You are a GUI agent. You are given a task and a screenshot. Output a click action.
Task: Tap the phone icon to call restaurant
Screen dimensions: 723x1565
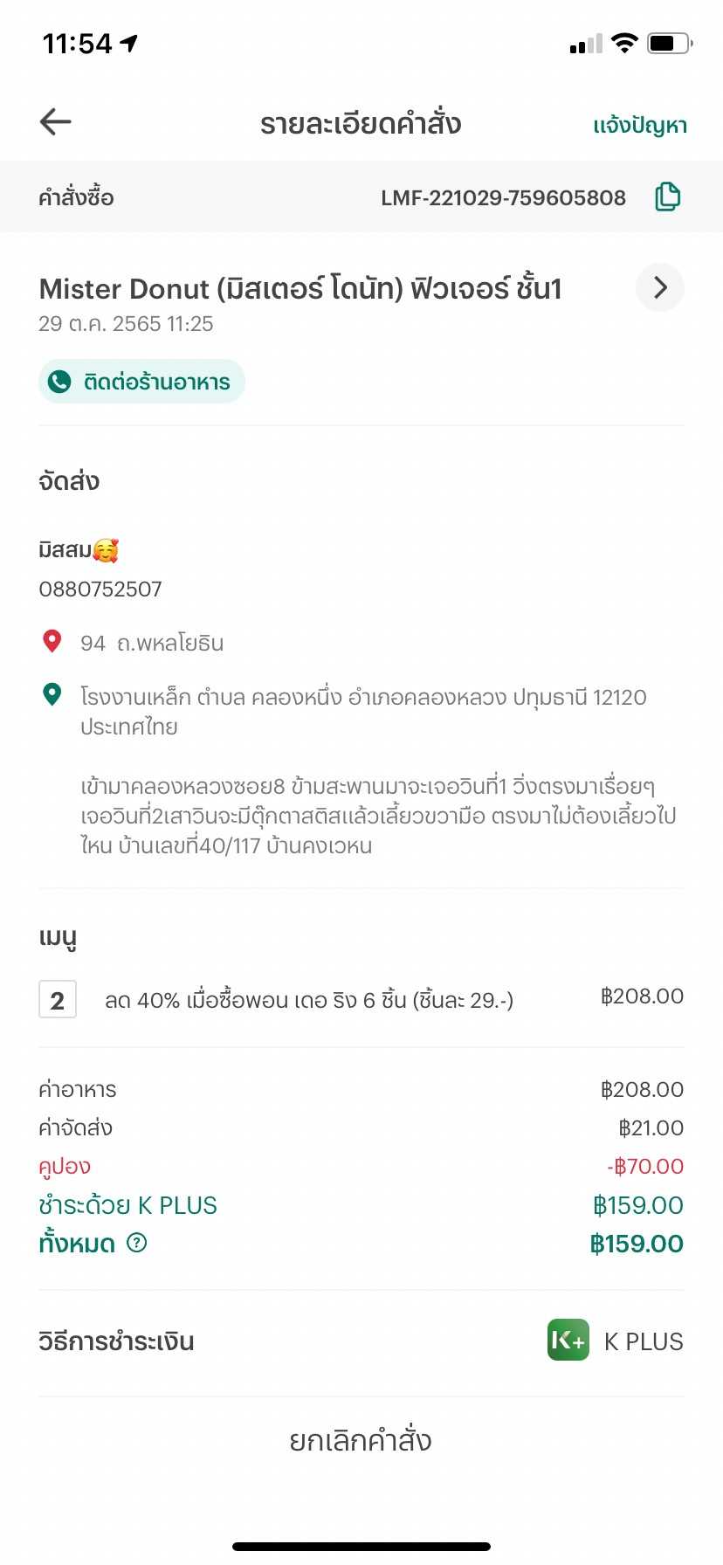pos(59,382)
